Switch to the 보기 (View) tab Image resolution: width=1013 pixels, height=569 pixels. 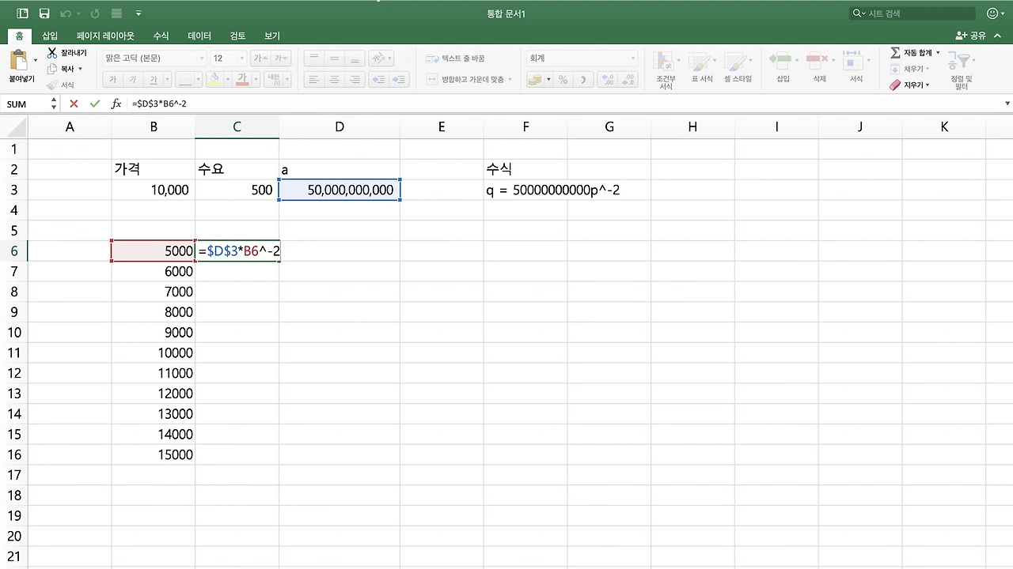click(272, 36)
